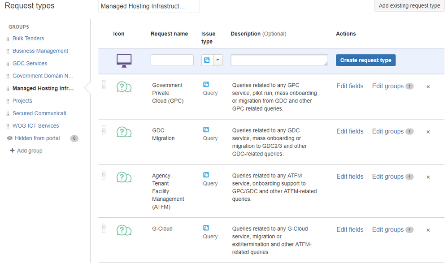Viewport: 448px width, 263px height.
Task: Edit fields for Government Private Cloud
Action: [350, 86]
